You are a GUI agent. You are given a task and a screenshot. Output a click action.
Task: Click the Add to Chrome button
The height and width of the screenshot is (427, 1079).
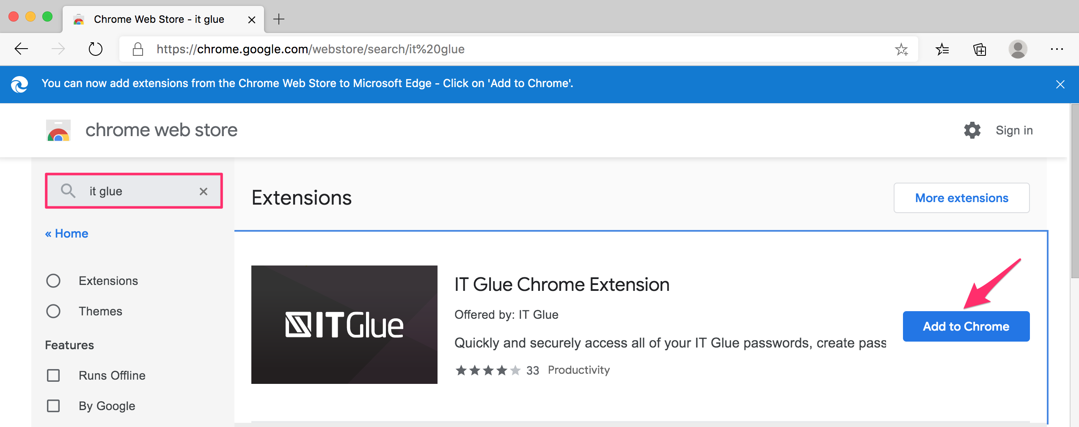click(966, 326)
